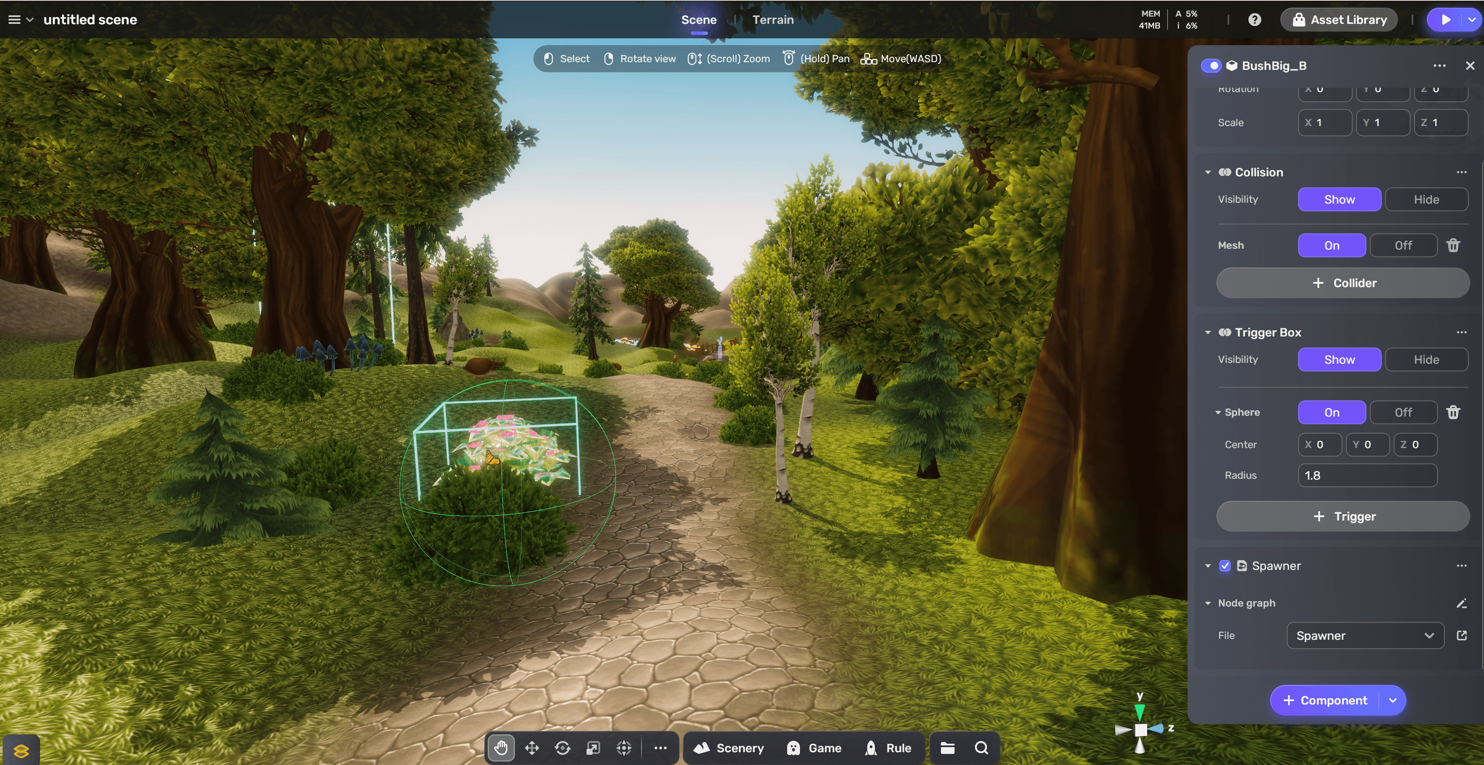The width and height of the screenshot is (1484, 765).
Task: Select the universal transform tool
Action: (x=624, y=748)
